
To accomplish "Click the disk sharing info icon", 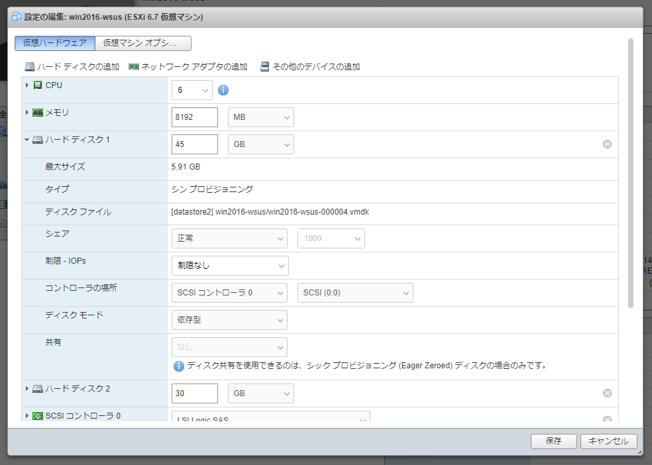I will click(179, 366).
